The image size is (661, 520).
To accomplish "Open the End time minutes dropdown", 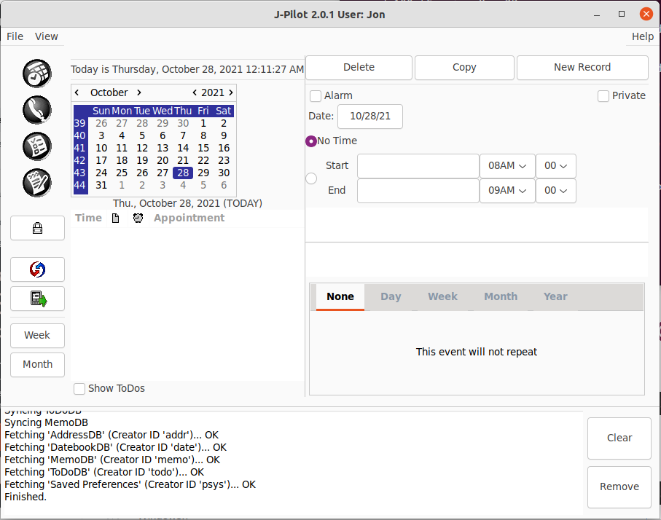I will tap(556, 190).
